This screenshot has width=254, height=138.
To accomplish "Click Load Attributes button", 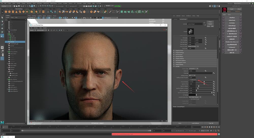I will (195, 123).
